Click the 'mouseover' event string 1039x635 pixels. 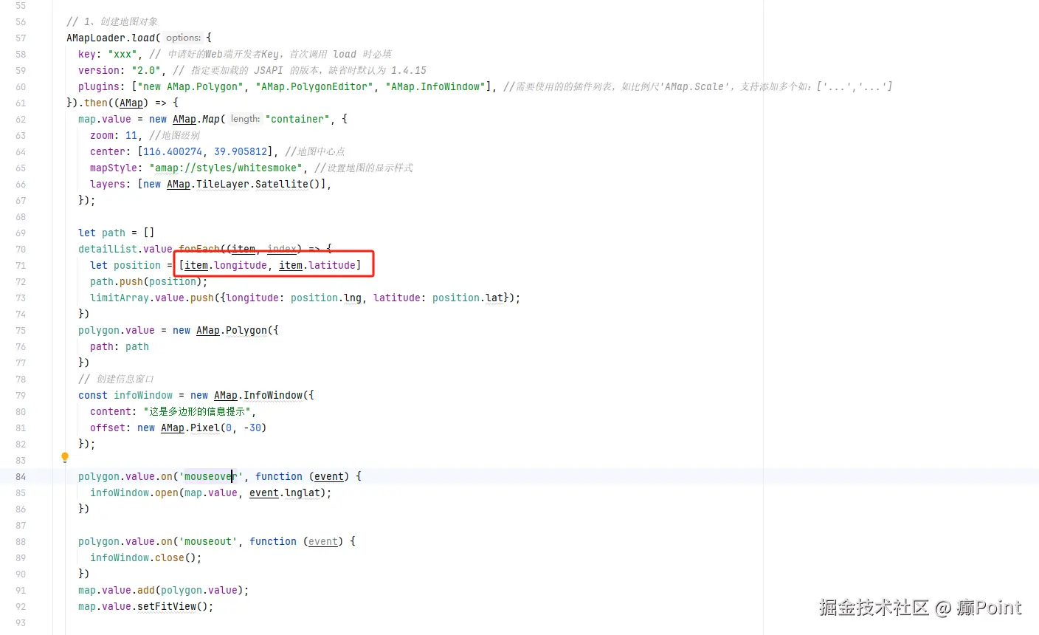coord(211,476)
